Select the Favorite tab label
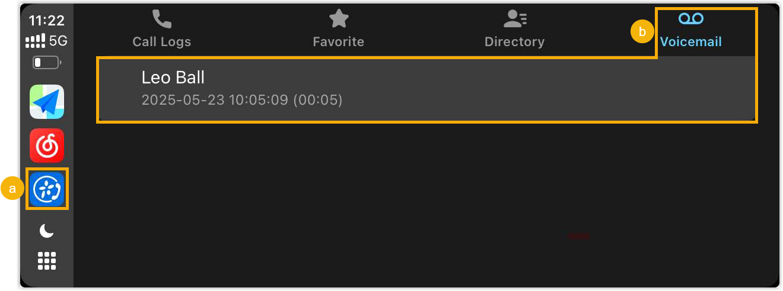 click(x=339, y=42)
